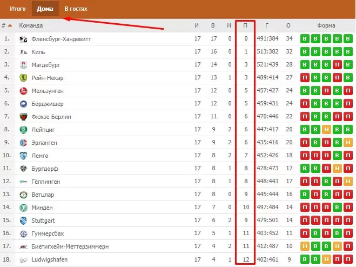This screenshot has width=356, height=267.
Task: Select the Дома tab
Action: [45, 9]
